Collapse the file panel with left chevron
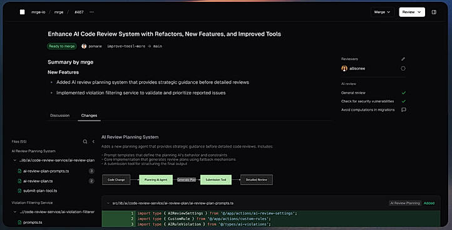The image size is (452, 230). (93, 142)
